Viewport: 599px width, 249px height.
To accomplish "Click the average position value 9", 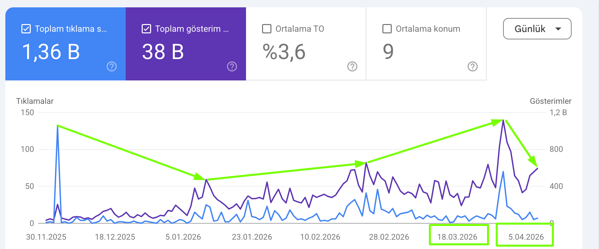I will pyautogui.click(x=388, y=52).
